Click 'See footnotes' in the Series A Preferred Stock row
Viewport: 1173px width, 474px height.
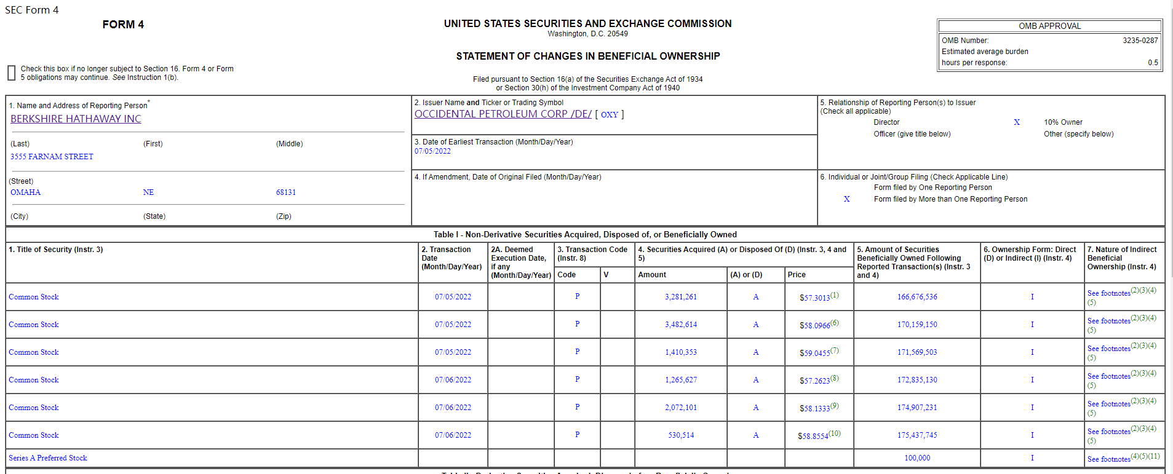click(1109, 459)
